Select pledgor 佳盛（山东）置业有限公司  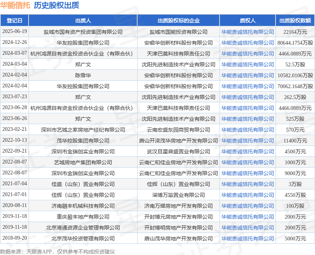(x=83, y=184)
